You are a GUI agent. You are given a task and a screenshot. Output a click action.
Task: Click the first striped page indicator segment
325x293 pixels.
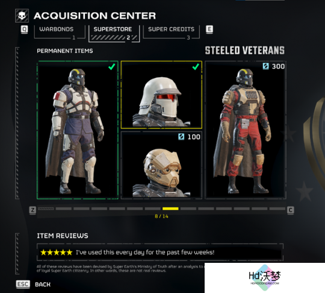click(46, 209)
